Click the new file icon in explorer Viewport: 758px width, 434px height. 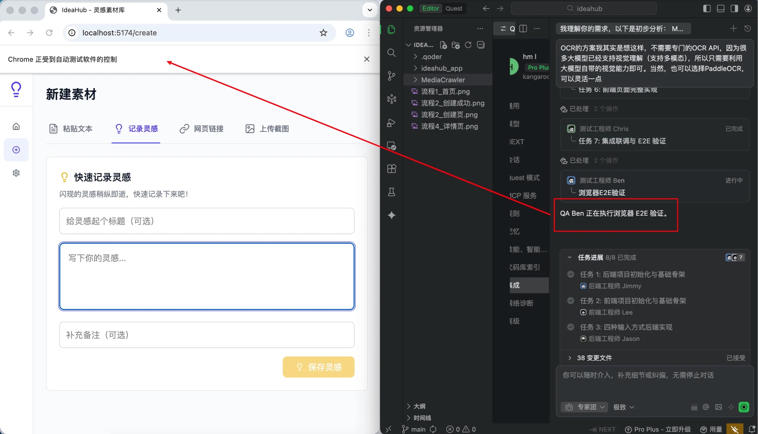pos(443,45)
